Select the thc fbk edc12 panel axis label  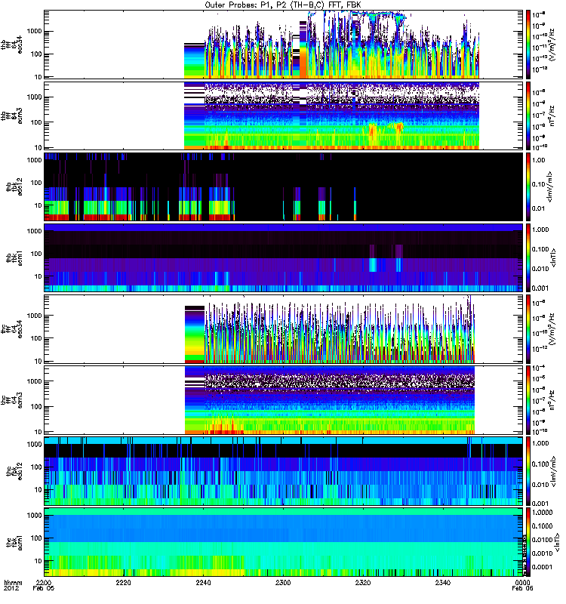pyautogui.click(x=14, y=470)
